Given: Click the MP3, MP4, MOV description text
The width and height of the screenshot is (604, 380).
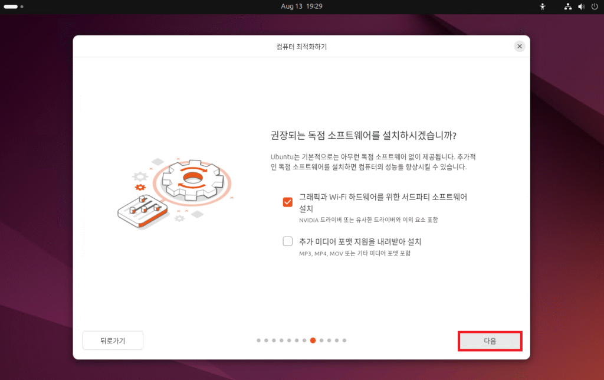Looking at the screenshot, I should pyautogui.click(x=354, y=253).
